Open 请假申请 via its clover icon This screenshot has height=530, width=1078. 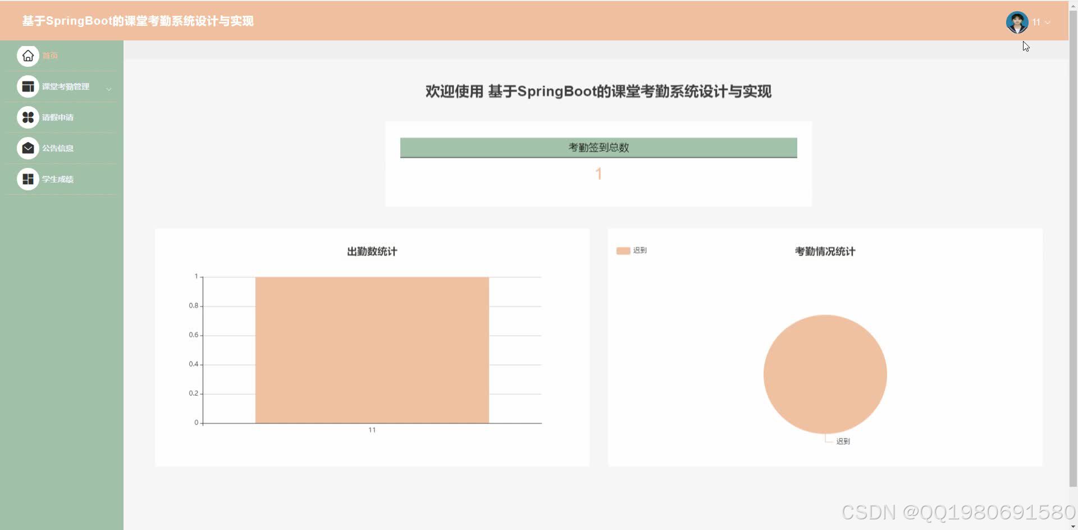click(28, 117)
